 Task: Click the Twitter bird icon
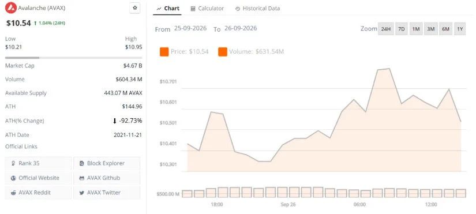(81, 193)
